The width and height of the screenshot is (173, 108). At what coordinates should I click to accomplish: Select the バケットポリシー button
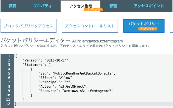[x=144, y=26]
